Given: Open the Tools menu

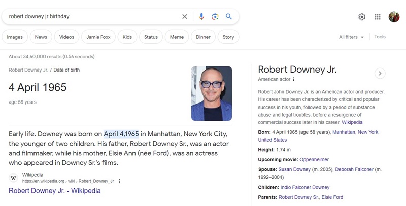Looking at the screenshot, I should point(380,37).
